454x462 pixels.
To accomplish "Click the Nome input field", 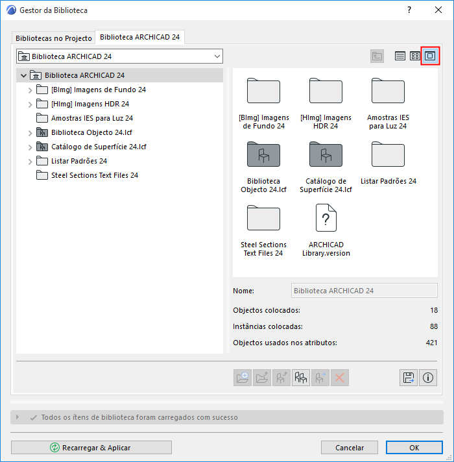I will (364, 291).
